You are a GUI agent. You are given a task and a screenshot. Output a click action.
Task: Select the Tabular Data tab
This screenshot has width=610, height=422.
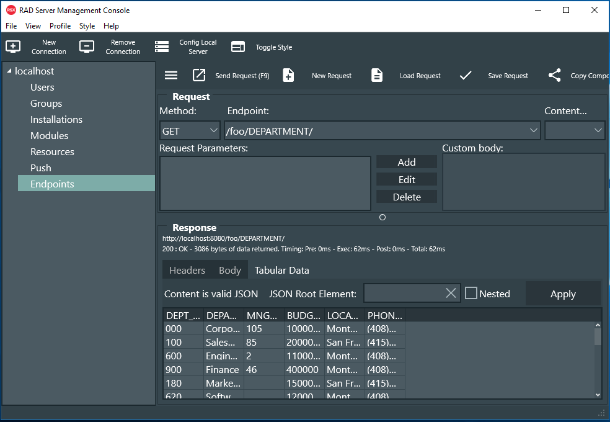pos(281,270)
